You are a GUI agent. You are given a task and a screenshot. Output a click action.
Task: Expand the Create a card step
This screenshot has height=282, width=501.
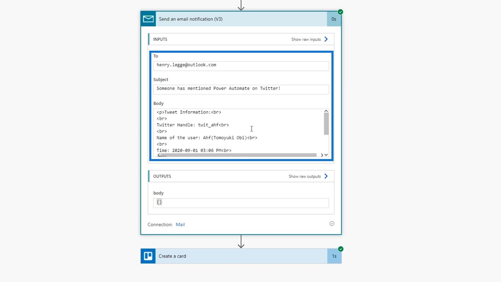pos(241,256)
